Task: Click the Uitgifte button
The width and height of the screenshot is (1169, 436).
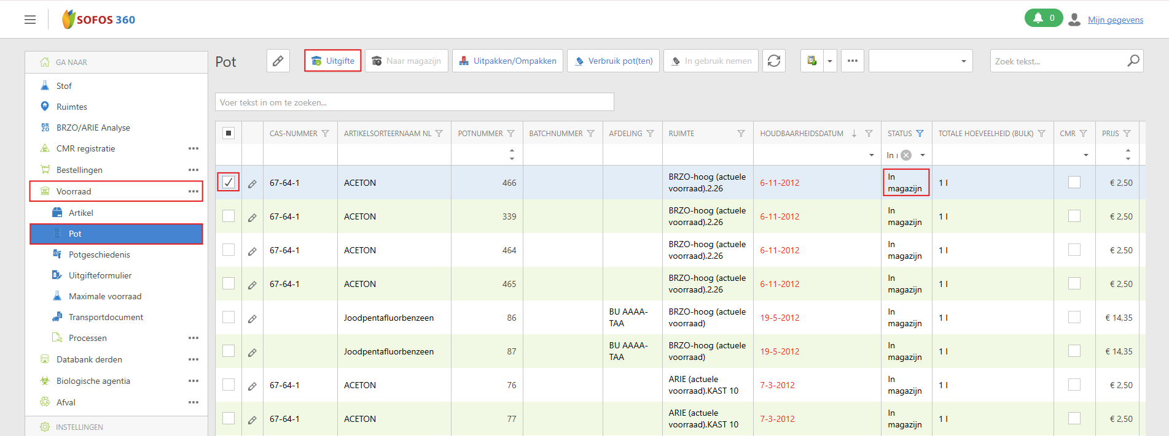Action: tap(333, 61)
